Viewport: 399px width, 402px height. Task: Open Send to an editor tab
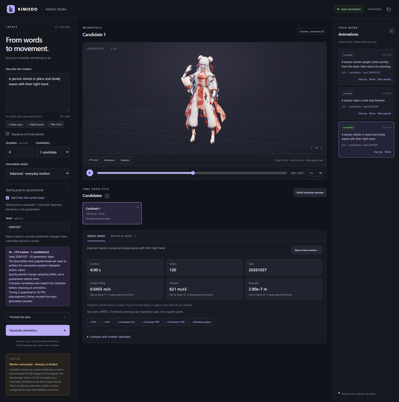pyautogui.click(x=123, y=236)
